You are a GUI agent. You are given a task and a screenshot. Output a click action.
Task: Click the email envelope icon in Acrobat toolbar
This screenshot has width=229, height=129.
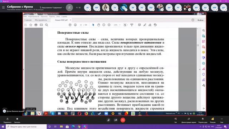[x=42, y=25]
